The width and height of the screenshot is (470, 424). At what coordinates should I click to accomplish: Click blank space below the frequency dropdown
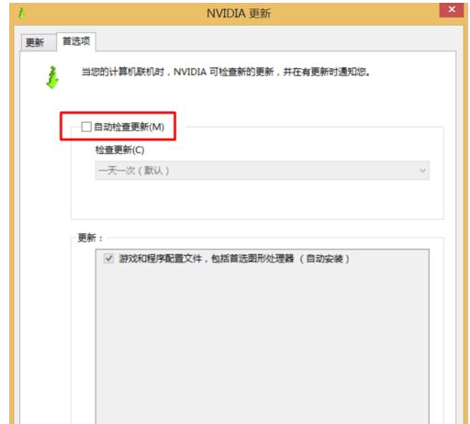point(257,199)
